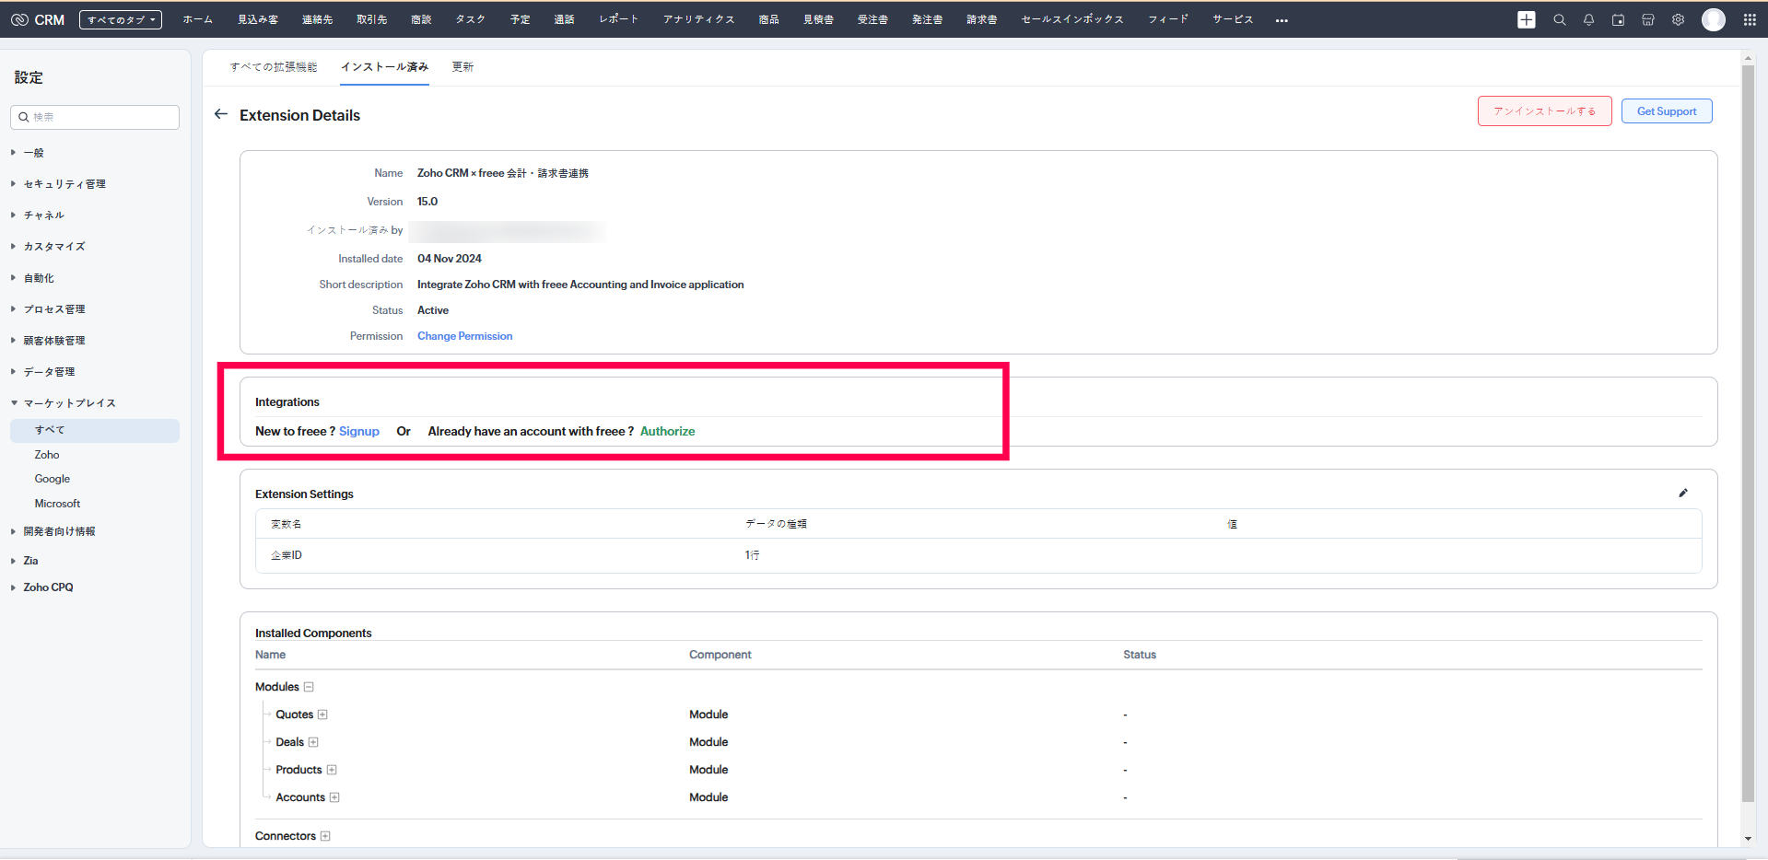
Task: Open the user profile avatar
Action: click(x=1714, y=19)
